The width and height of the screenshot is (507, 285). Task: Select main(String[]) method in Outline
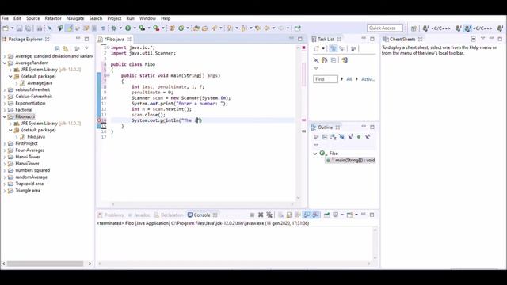(x=350, y=160)
